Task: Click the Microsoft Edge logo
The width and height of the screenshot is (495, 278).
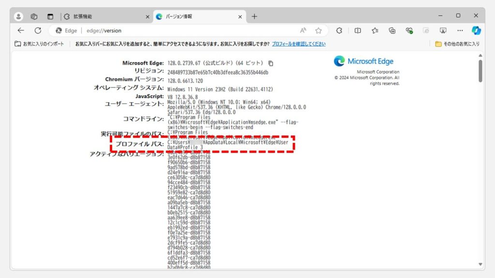Action: [364, 61]
